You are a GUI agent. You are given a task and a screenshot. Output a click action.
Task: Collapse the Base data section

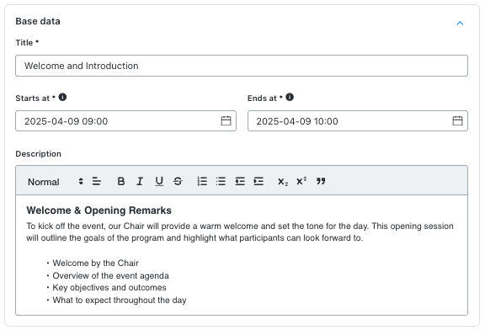460,24
